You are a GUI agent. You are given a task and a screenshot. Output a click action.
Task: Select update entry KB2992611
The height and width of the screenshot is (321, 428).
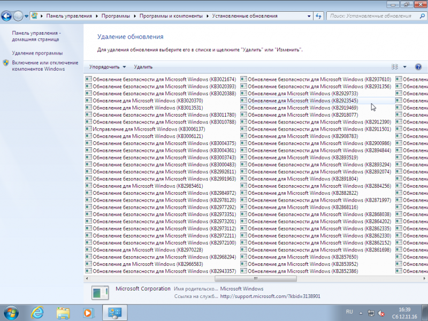[161, 171]
